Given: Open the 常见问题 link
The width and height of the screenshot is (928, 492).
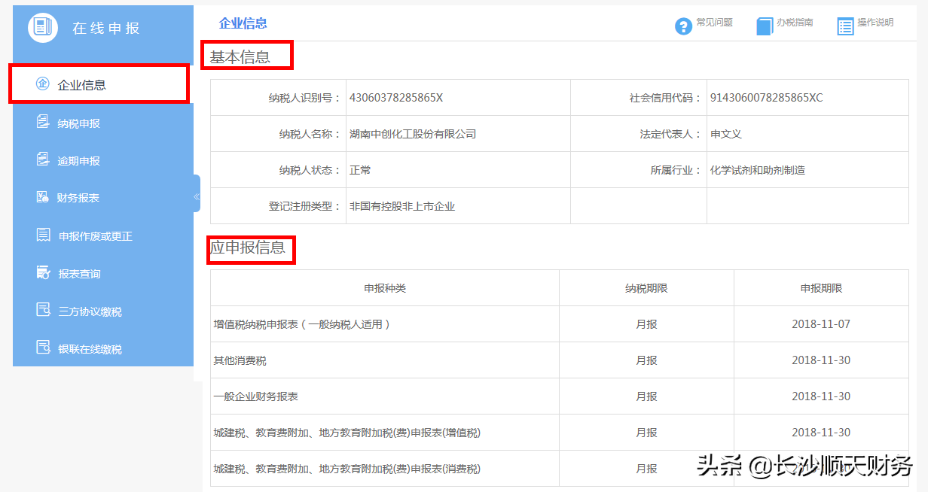Looking at the screenshot, I should tap(713, 23).
